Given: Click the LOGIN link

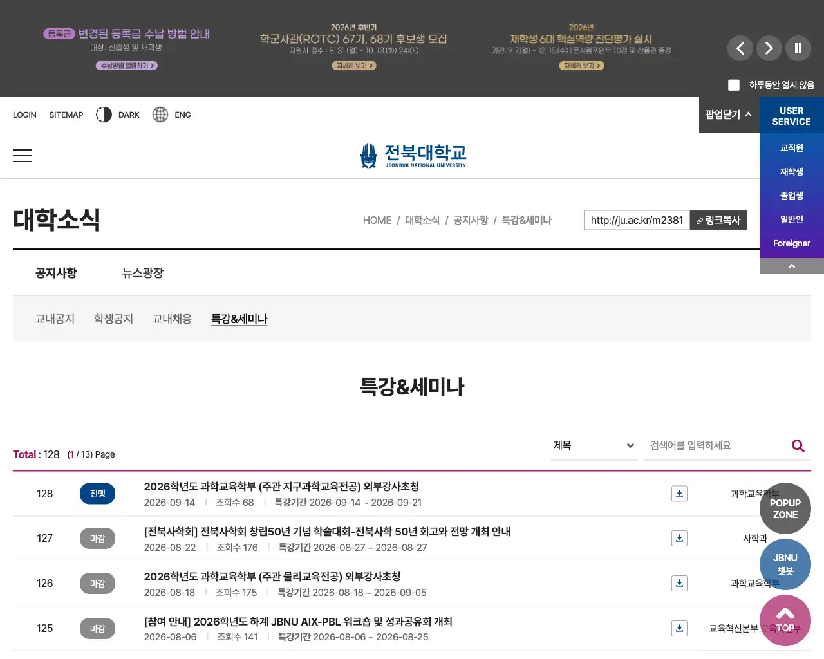Looking at the screenshot, I should (24, 115).
